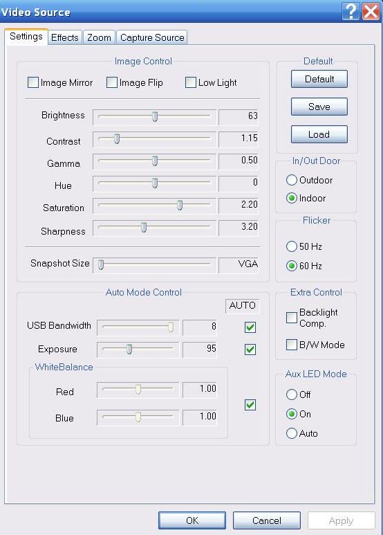Click the Load button
This screenshot has height=535, width=383.
319,134
